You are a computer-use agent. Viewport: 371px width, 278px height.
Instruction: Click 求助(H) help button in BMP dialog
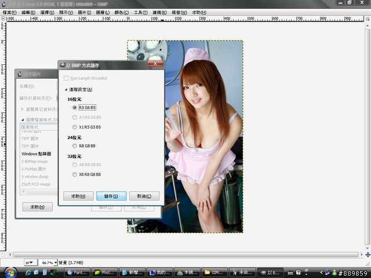[78, 196]
